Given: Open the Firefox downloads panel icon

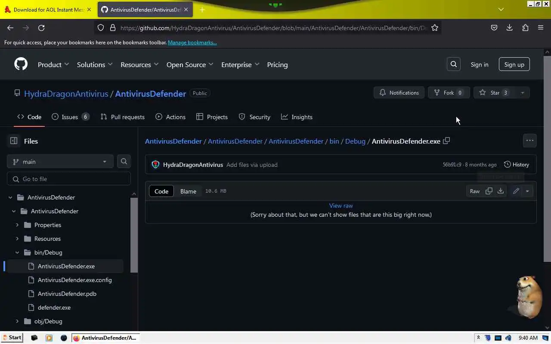Looking at the screenshot, I should pyautogui.click(x=509, y=28).
